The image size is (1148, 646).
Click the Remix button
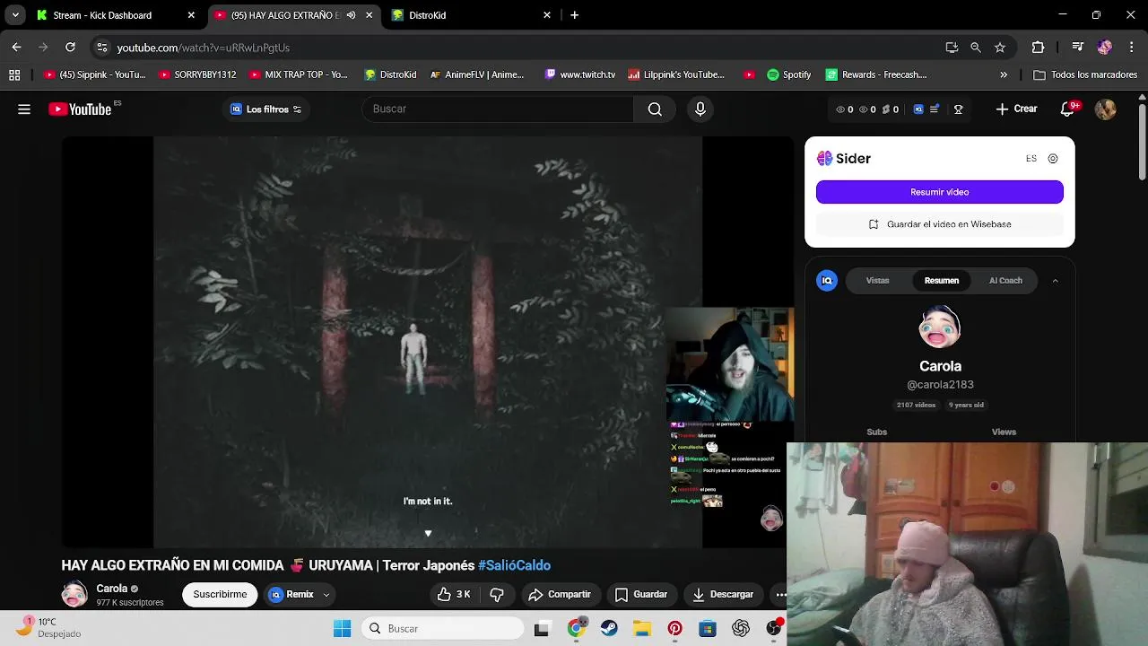click(291, 594)
